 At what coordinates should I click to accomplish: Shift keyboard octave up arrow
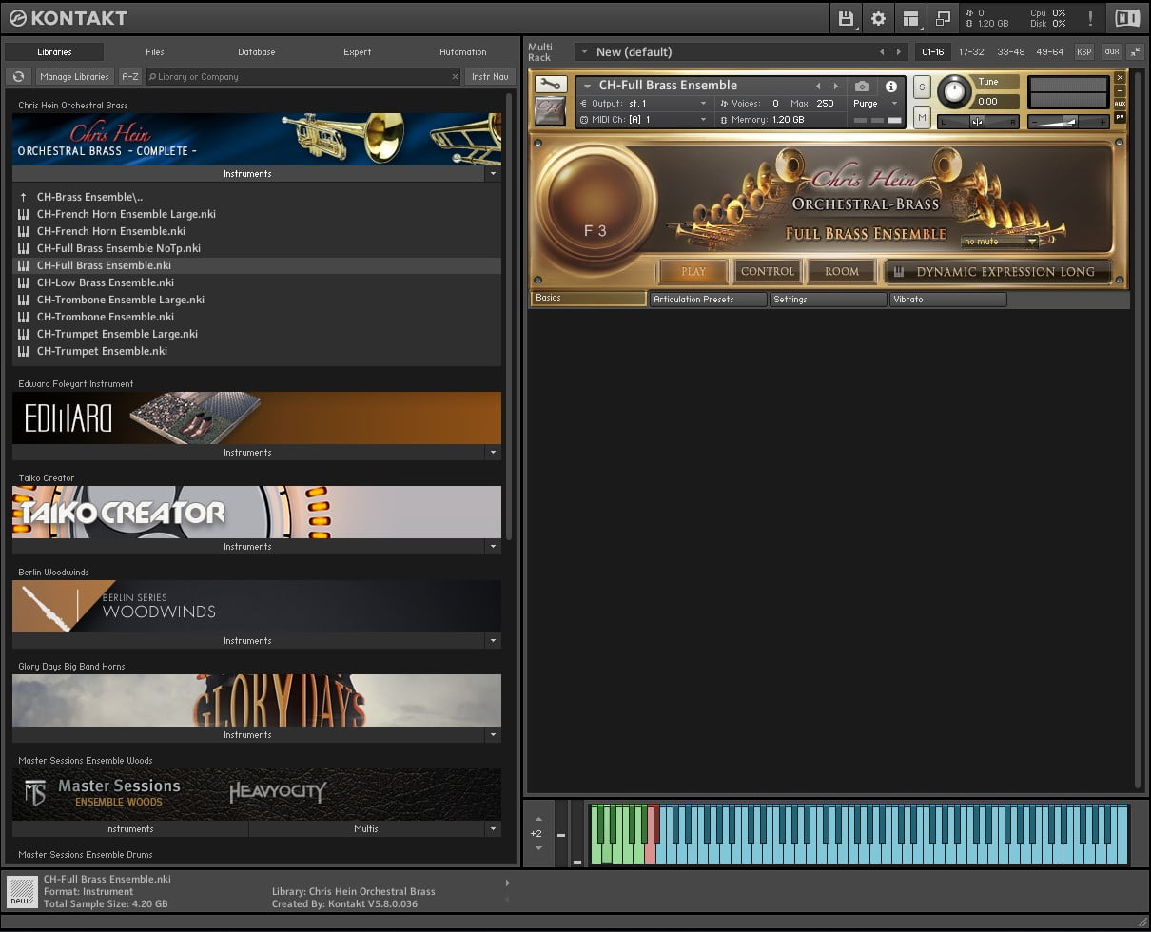point(538,819)
